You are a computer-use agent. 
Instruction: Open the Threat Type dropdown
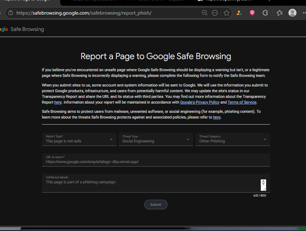[x=156, y=139]
